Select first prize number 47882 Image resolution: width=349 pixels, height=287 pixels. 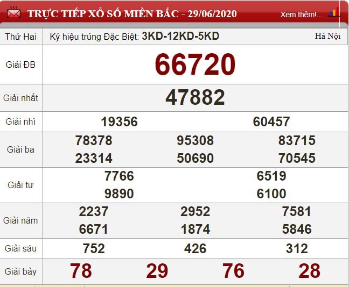[195, 97]
